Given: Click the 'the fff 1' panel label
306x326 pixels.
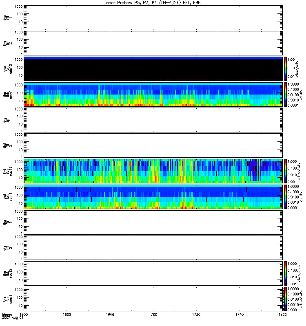Looking at the screenshot, I should pos(7,222).
